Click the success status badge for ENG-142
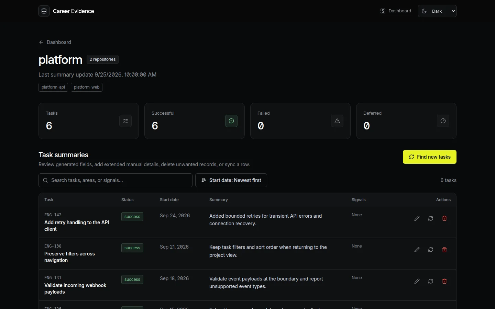 (132, 217)
